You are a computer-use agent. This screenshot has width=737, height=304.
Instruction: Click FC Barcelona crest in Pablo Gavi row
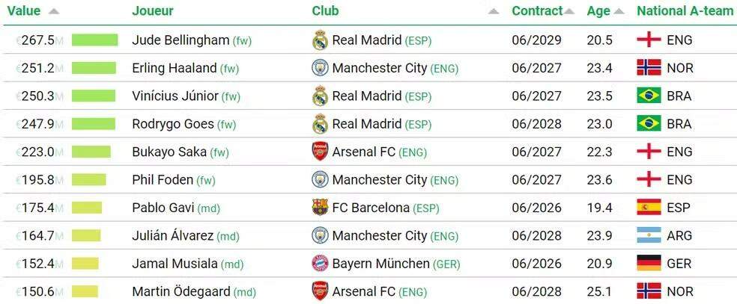[x=320, y=208]
